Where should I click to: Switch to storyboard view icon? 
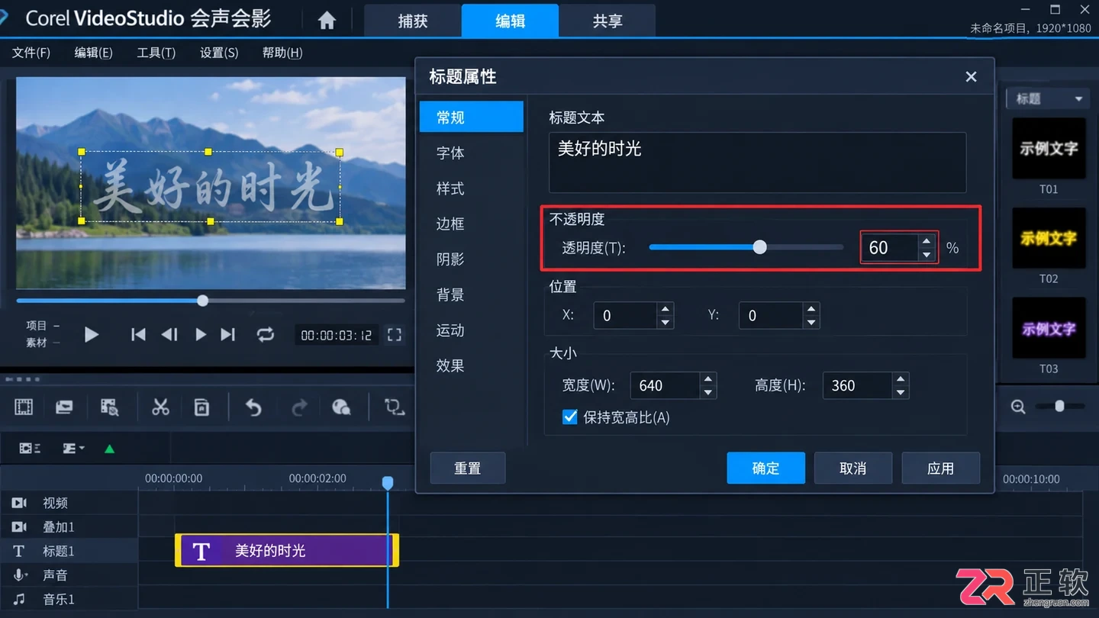pos(24,407)
